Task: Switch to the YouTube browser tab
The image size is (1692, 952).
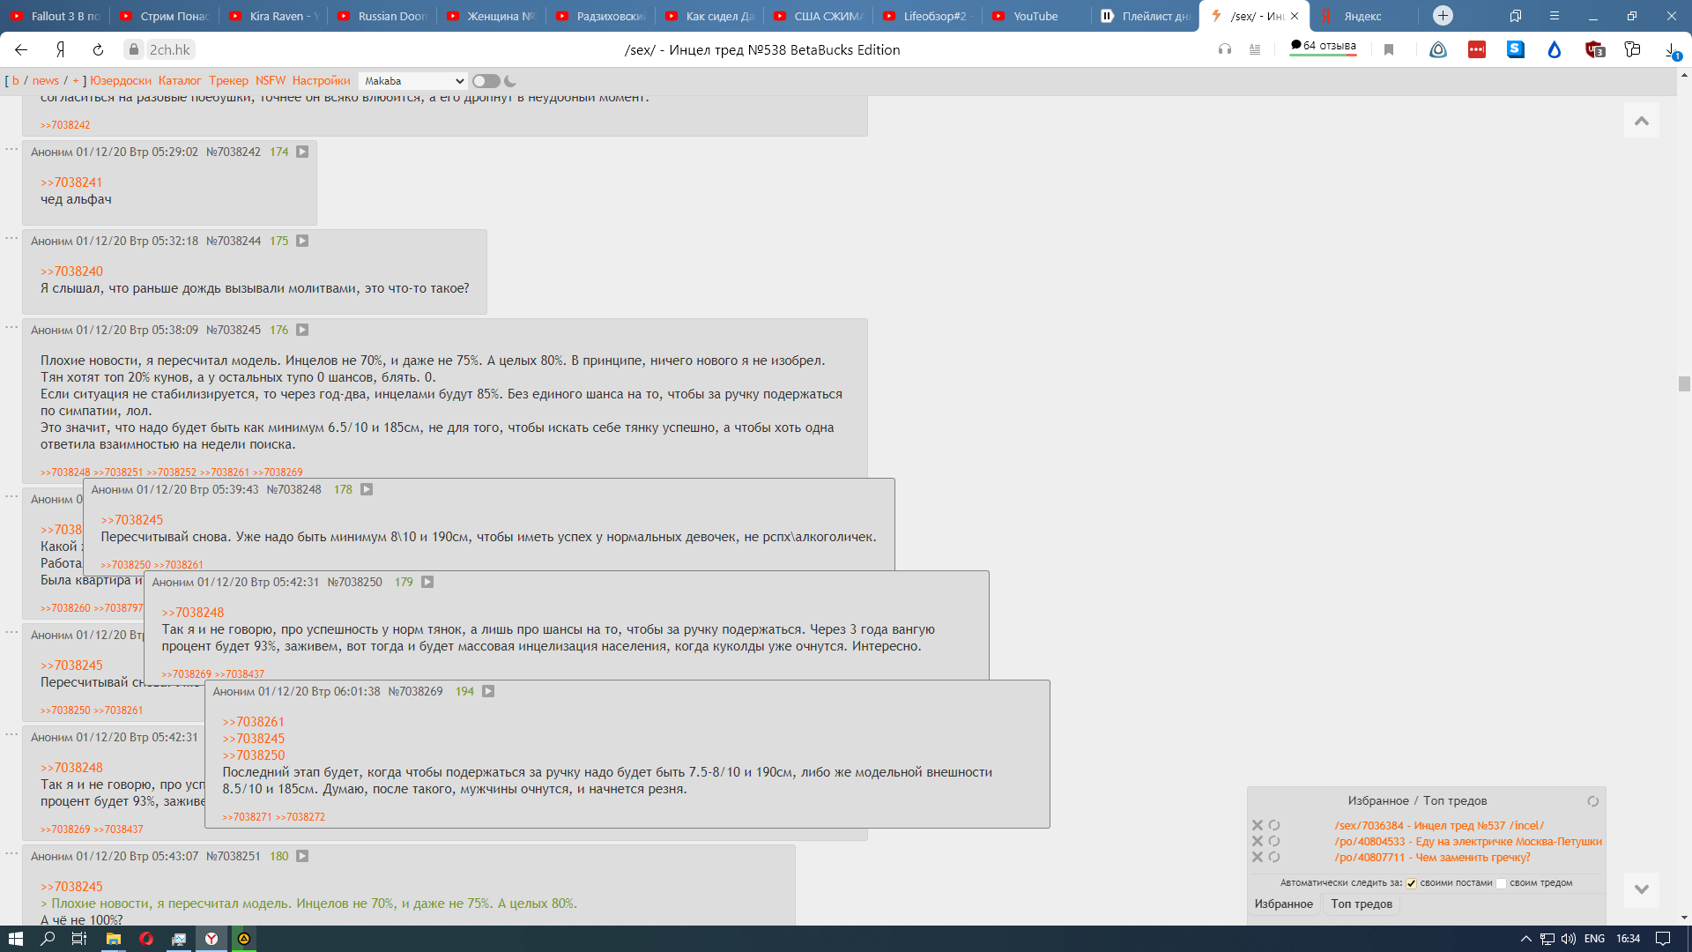Action: point(1035,16)
